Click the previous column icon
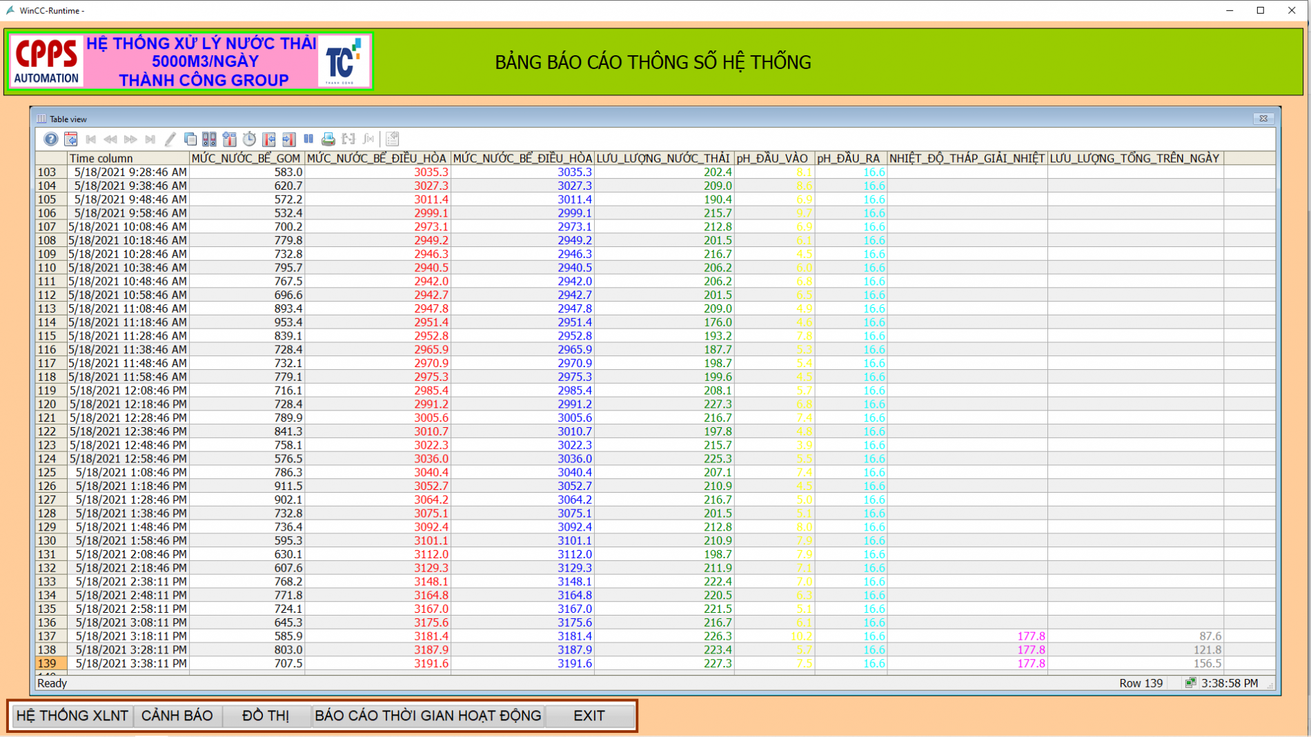Viewport: 1311px width, 737px height. pyautogui.click(x=269, y=139)
